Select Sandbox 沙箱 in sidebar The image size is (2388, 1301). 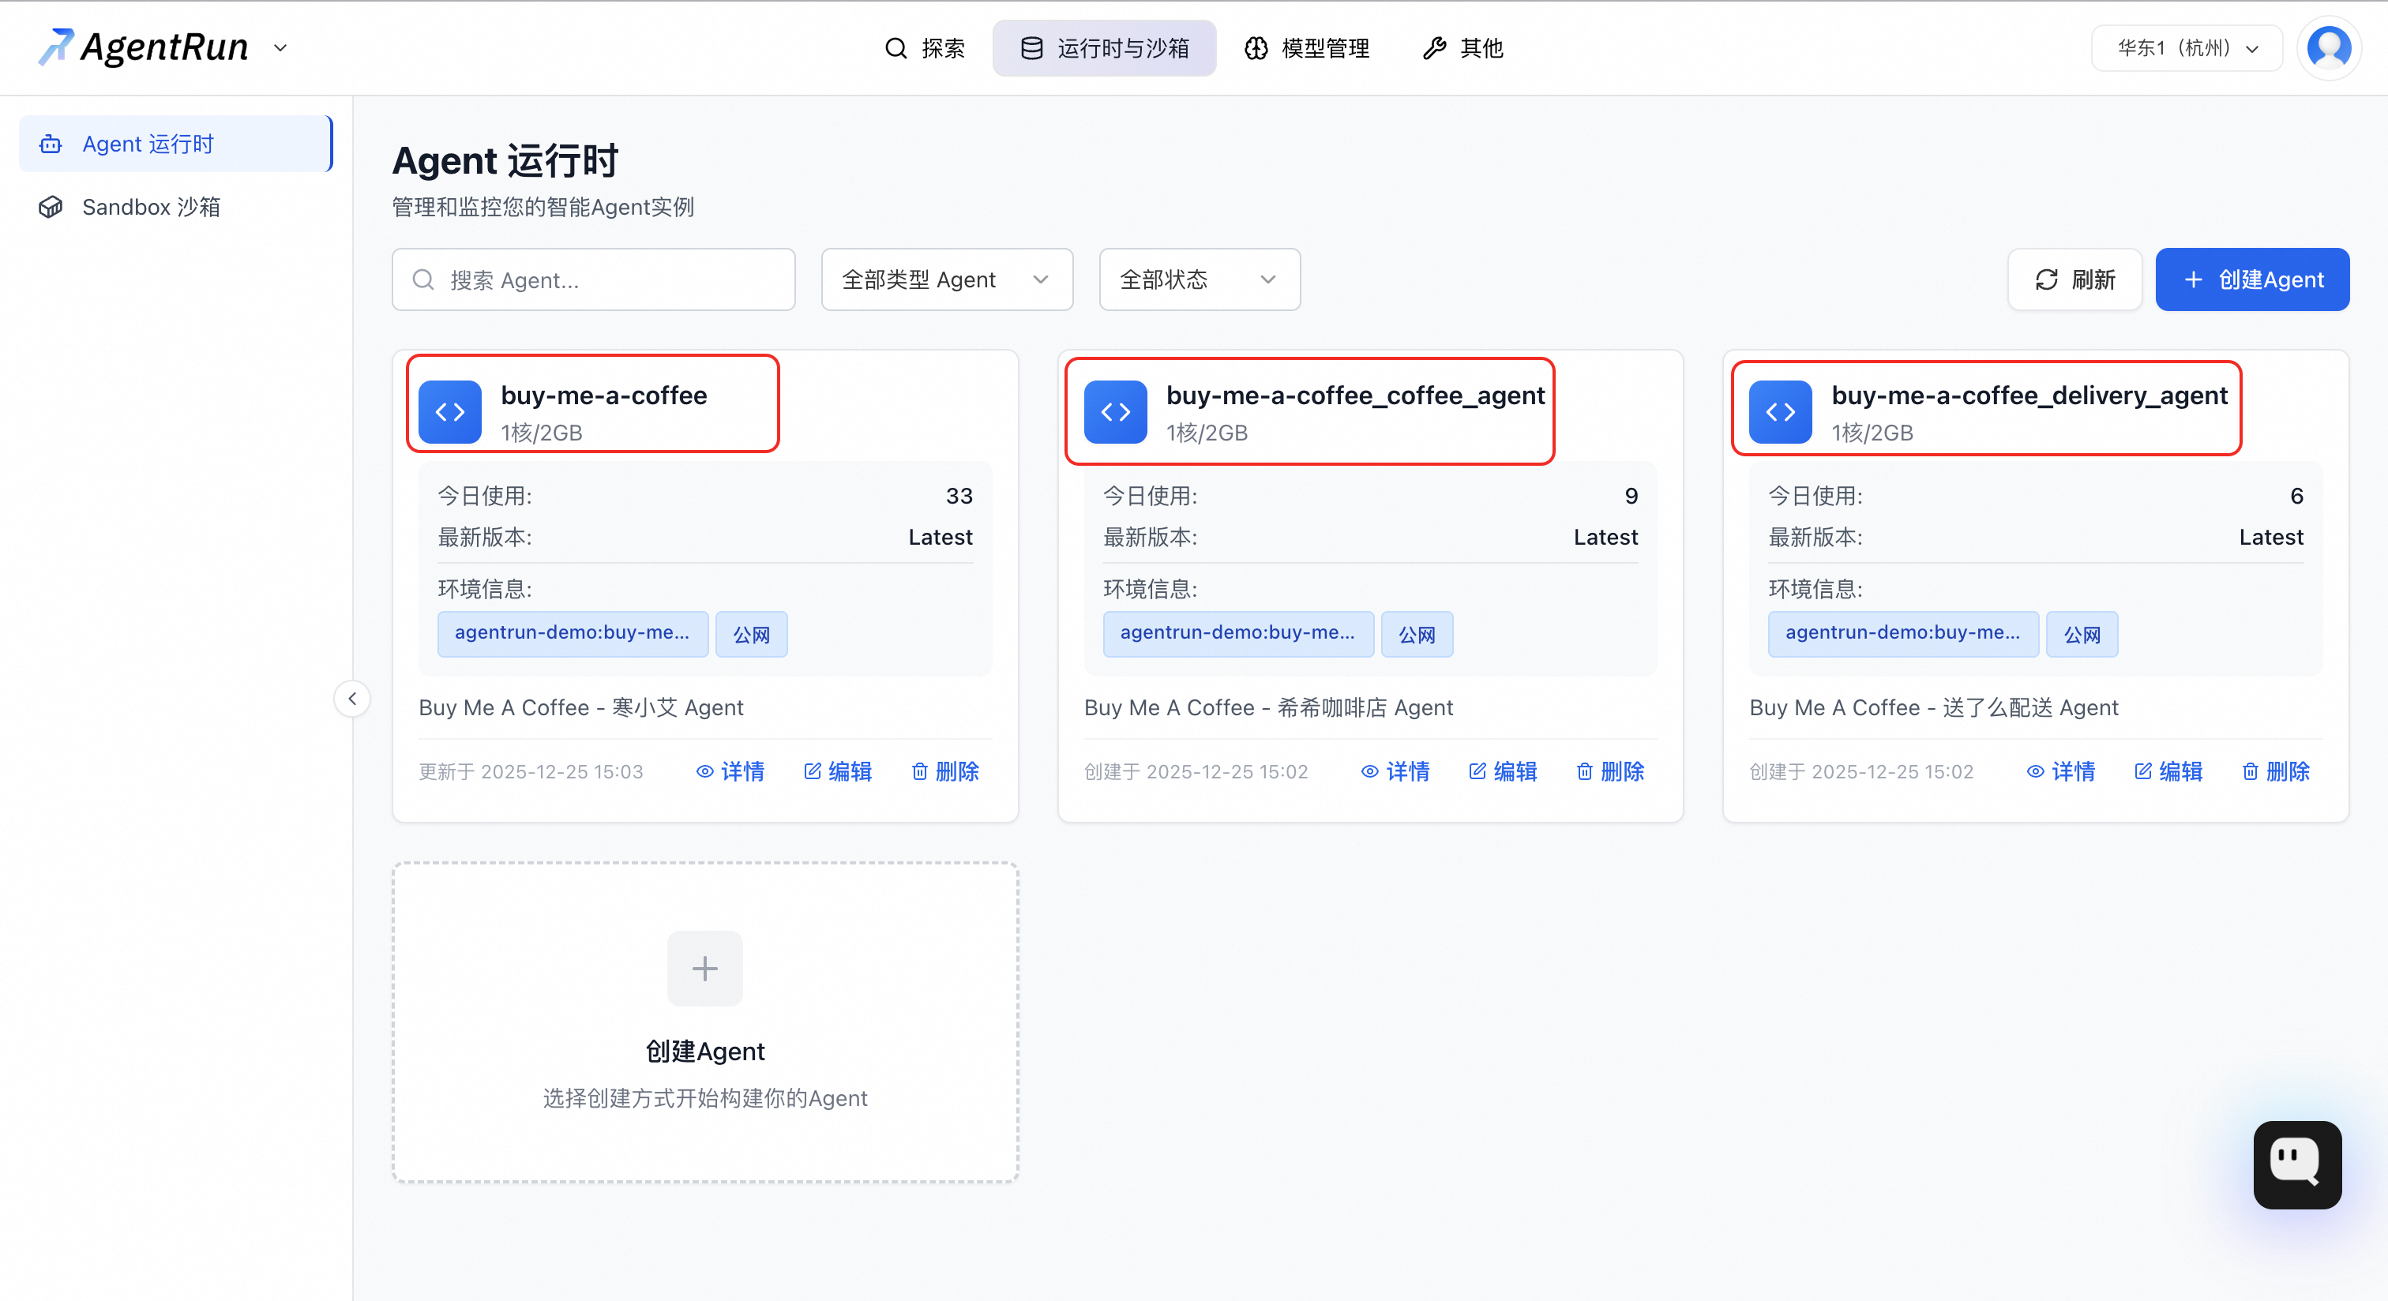tap(151, 207)
